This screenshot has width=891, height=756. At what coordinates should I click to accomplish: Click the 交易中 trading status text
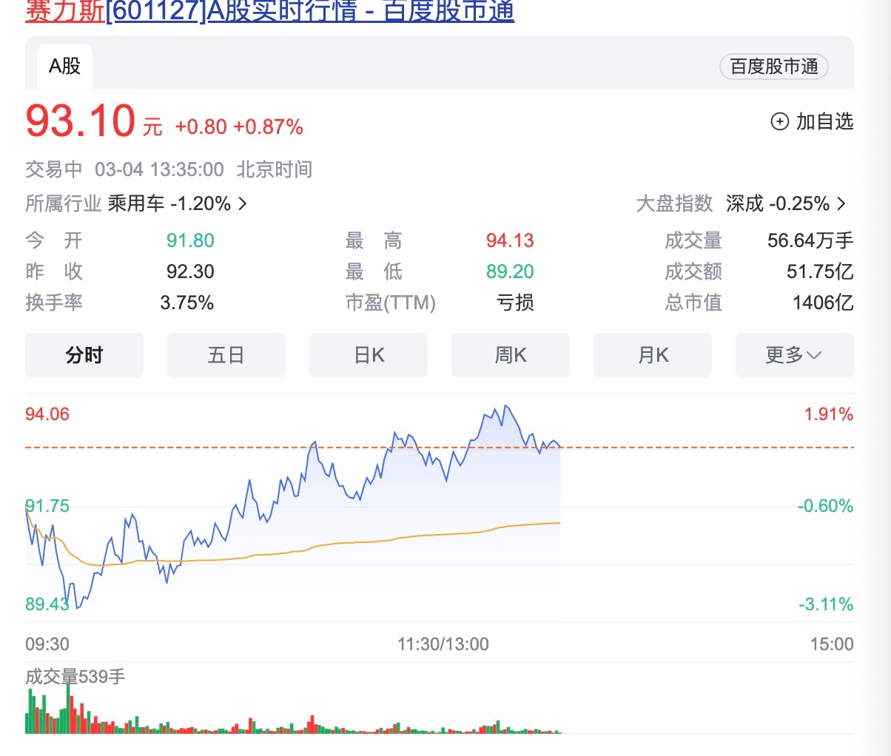[x=54, y=169]
